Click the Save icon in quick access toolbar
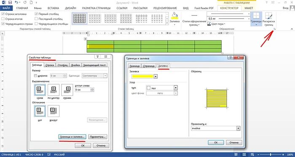This screenshot has width=295, height=157. 11,3
